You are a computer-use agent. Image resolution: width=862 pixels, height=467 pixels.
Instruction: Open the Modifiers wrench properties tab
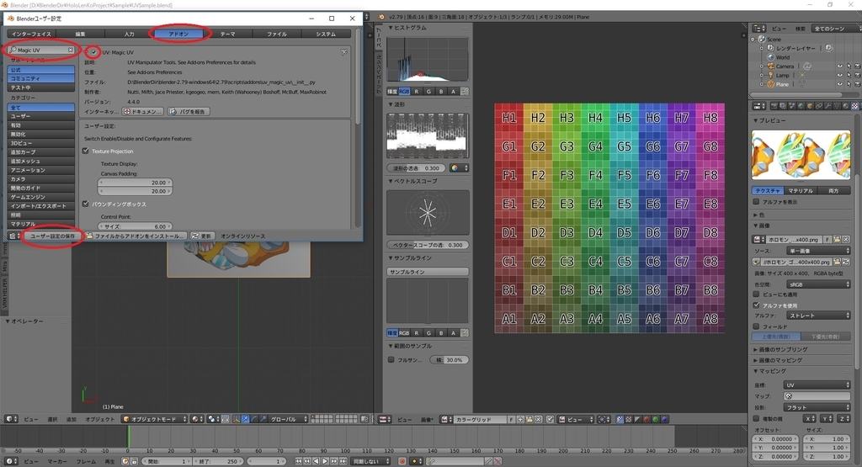click(828, 106)
